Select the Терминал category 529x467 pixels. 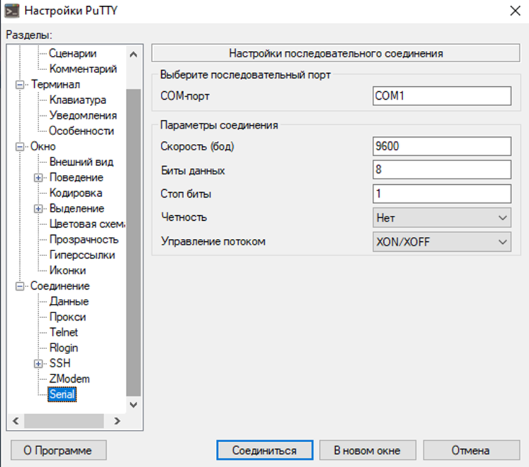click(56, 84)
